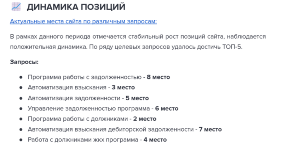Select "Автоматизация взыскания дебиторской задолженности" item

[110, 129]
